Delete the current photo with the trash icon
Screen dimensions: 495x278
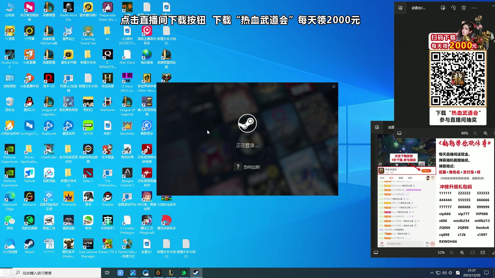[464, 8]
